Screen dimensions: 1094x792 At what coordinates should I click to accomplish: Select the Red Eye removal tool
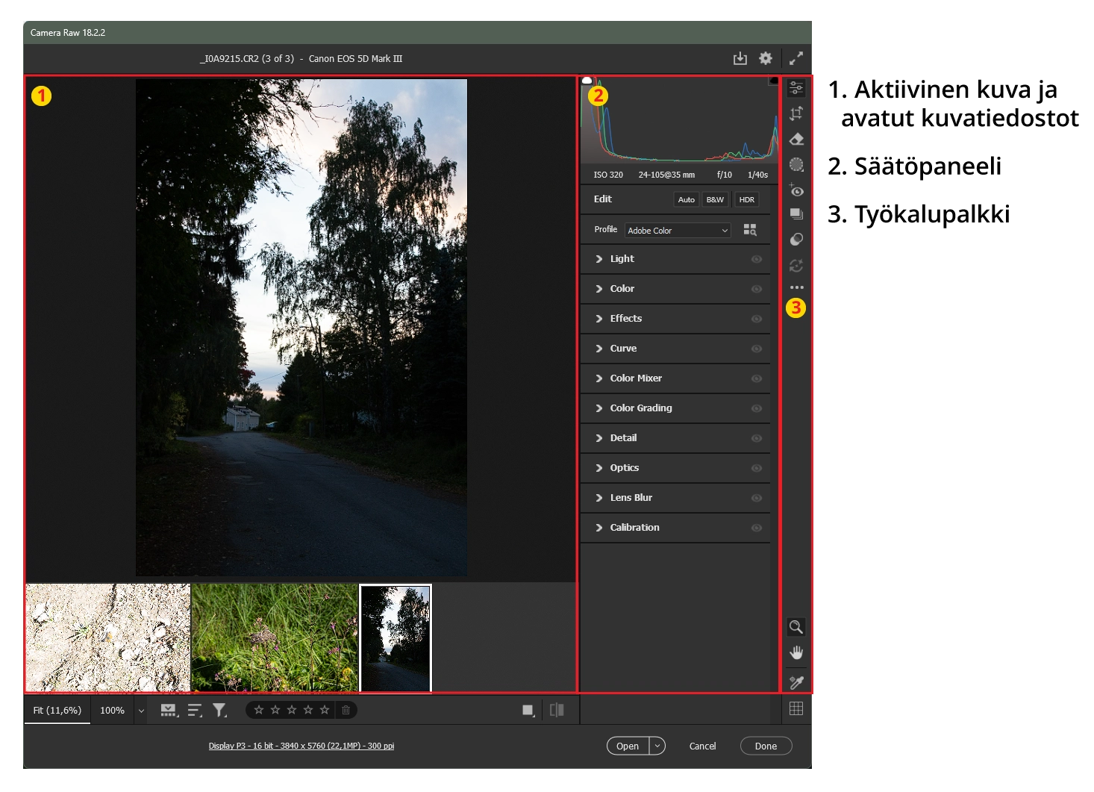tap(796, 190)
